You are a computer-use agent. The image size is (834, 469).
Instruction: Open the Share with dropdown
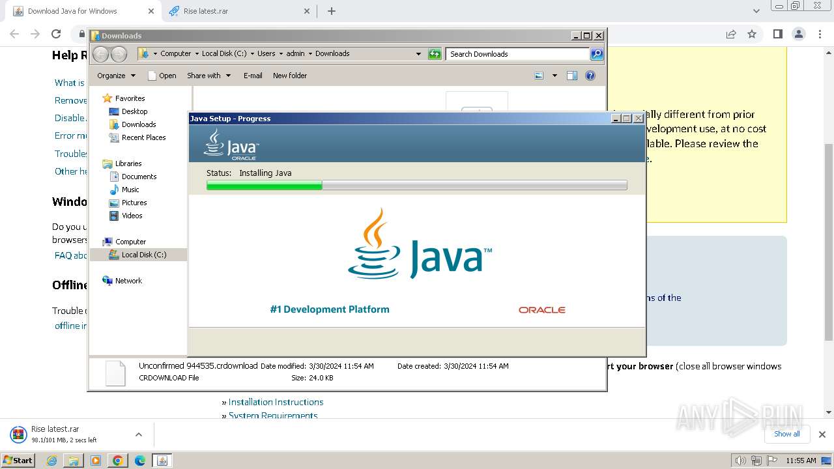(208, 76)
